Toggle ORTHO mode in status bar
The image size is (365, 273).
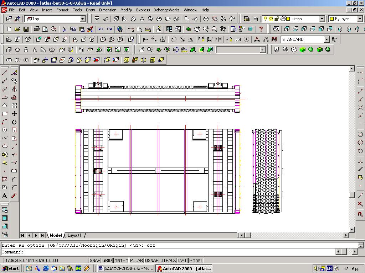121,261
